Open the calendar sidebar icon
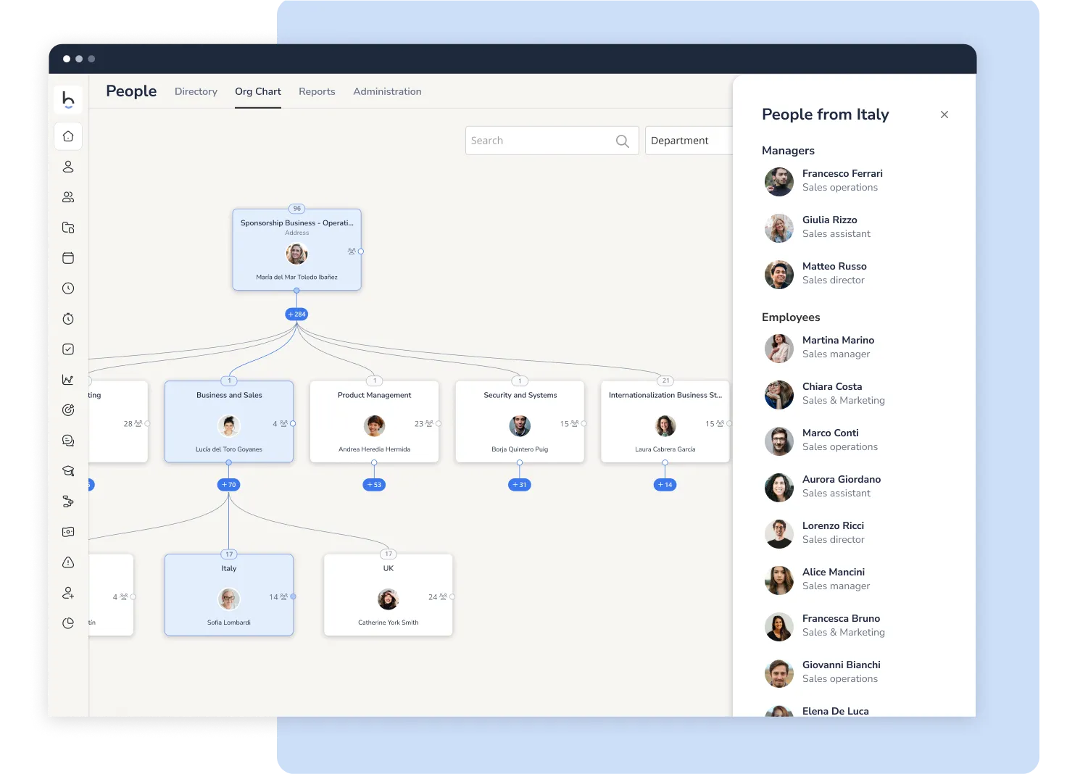Viewport: 1088px width, 774px height. 68,258
